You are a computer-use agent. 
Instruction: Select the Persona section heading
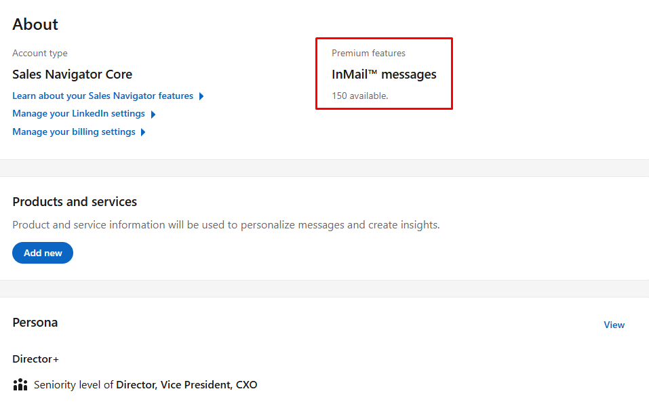pos(35,323)
